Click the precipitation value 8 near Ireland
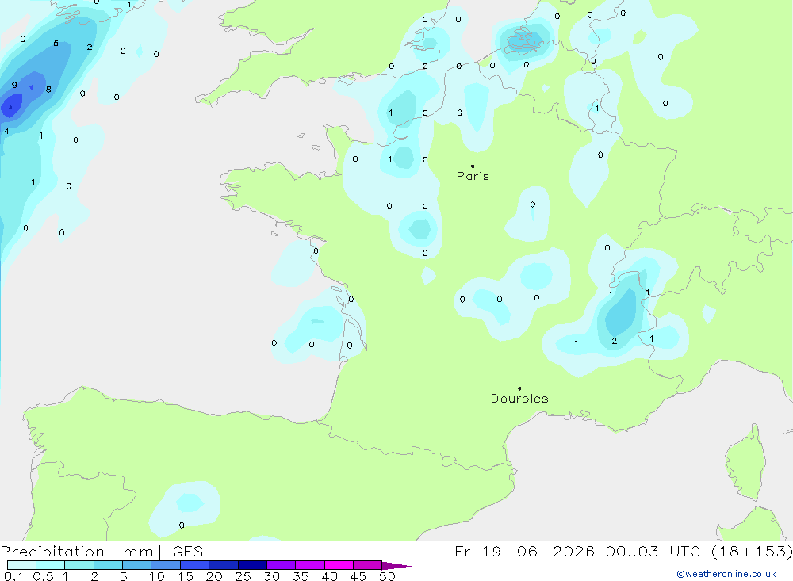793x581 pixels. click(x=48, y=90)
